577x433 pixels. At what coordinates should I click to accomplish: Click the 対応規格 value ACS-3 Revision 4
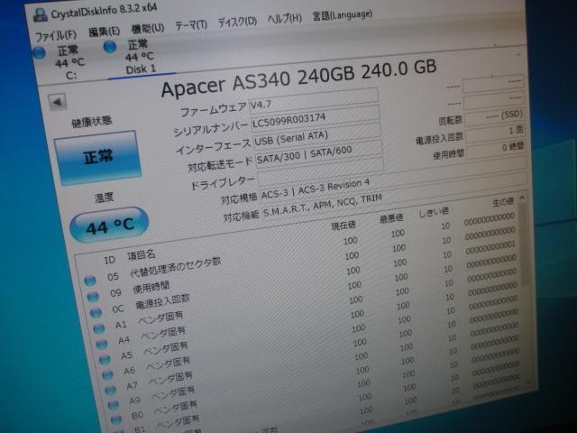[315, 189]
